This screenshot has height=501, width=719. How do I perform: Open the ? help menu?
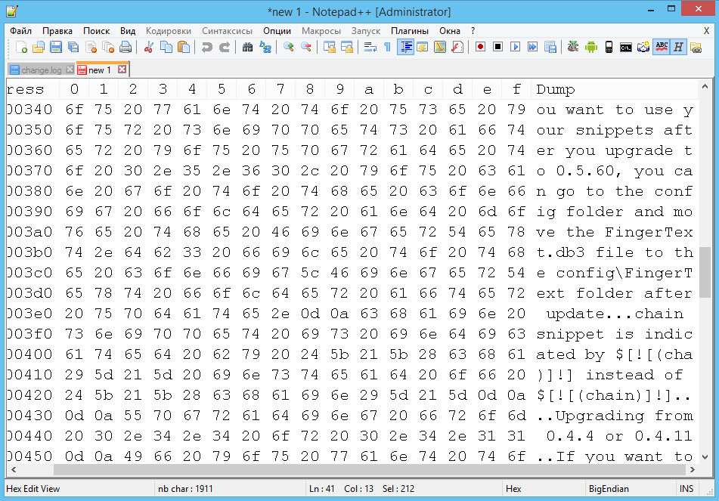[473, 31]
